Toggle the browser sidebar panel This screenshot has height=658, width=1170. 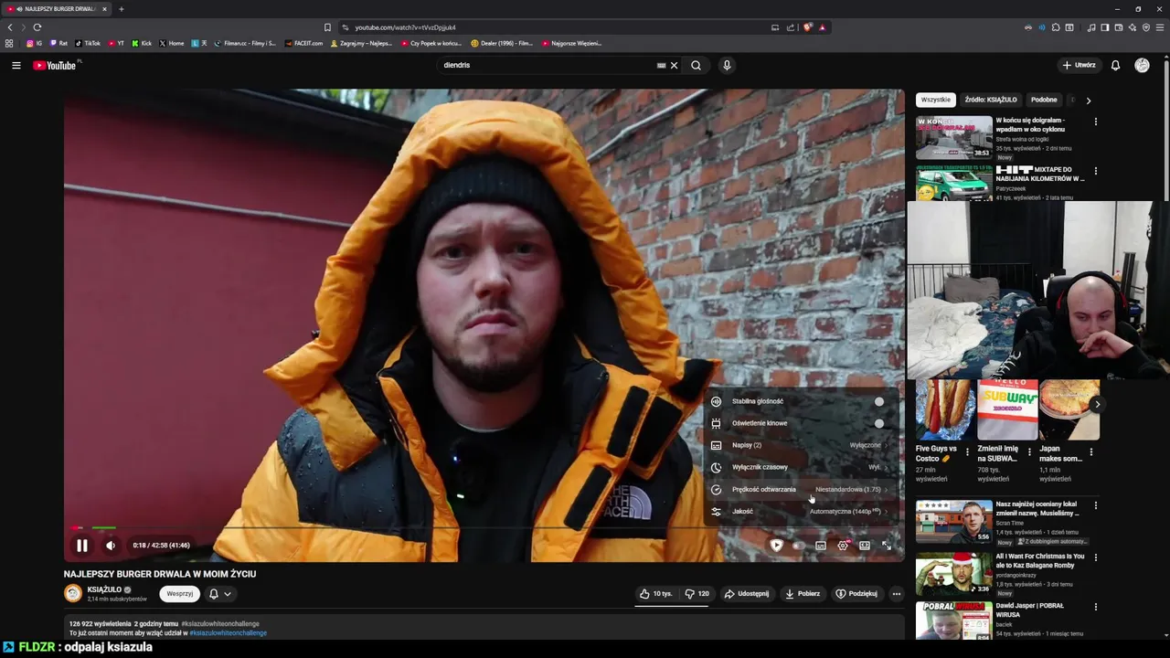pyautogui.click(x=1104, y=27)
